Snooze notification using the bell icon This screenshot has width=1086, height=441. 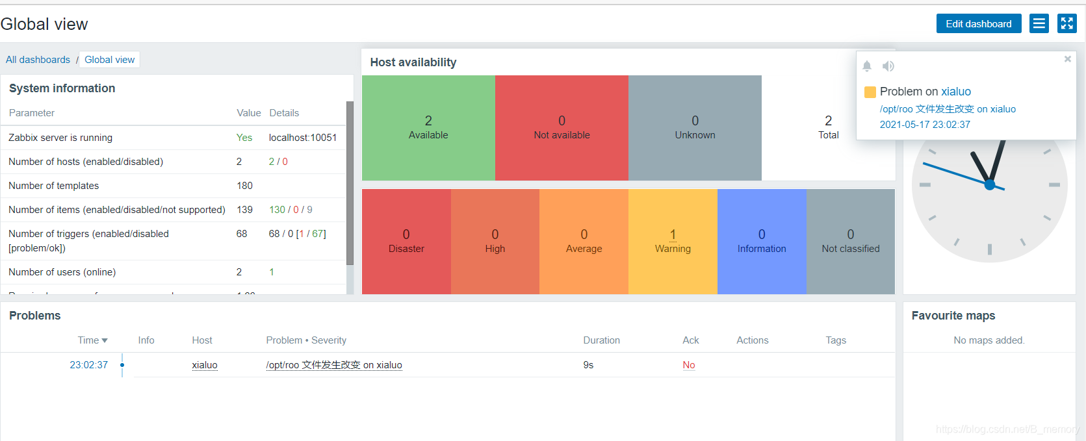pos(867,66)
